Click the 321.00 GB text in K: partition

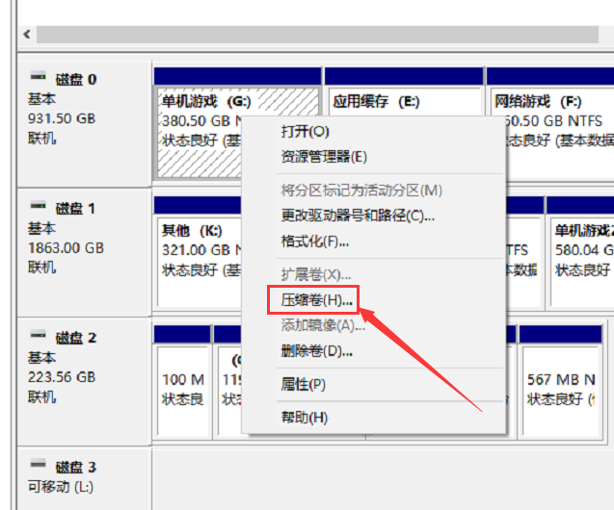(x=196, y=250)
